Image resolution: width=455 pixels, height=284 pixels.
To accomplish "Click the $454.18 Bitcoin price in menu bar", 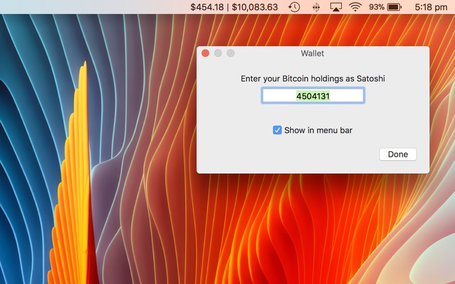I will (207, 7).
